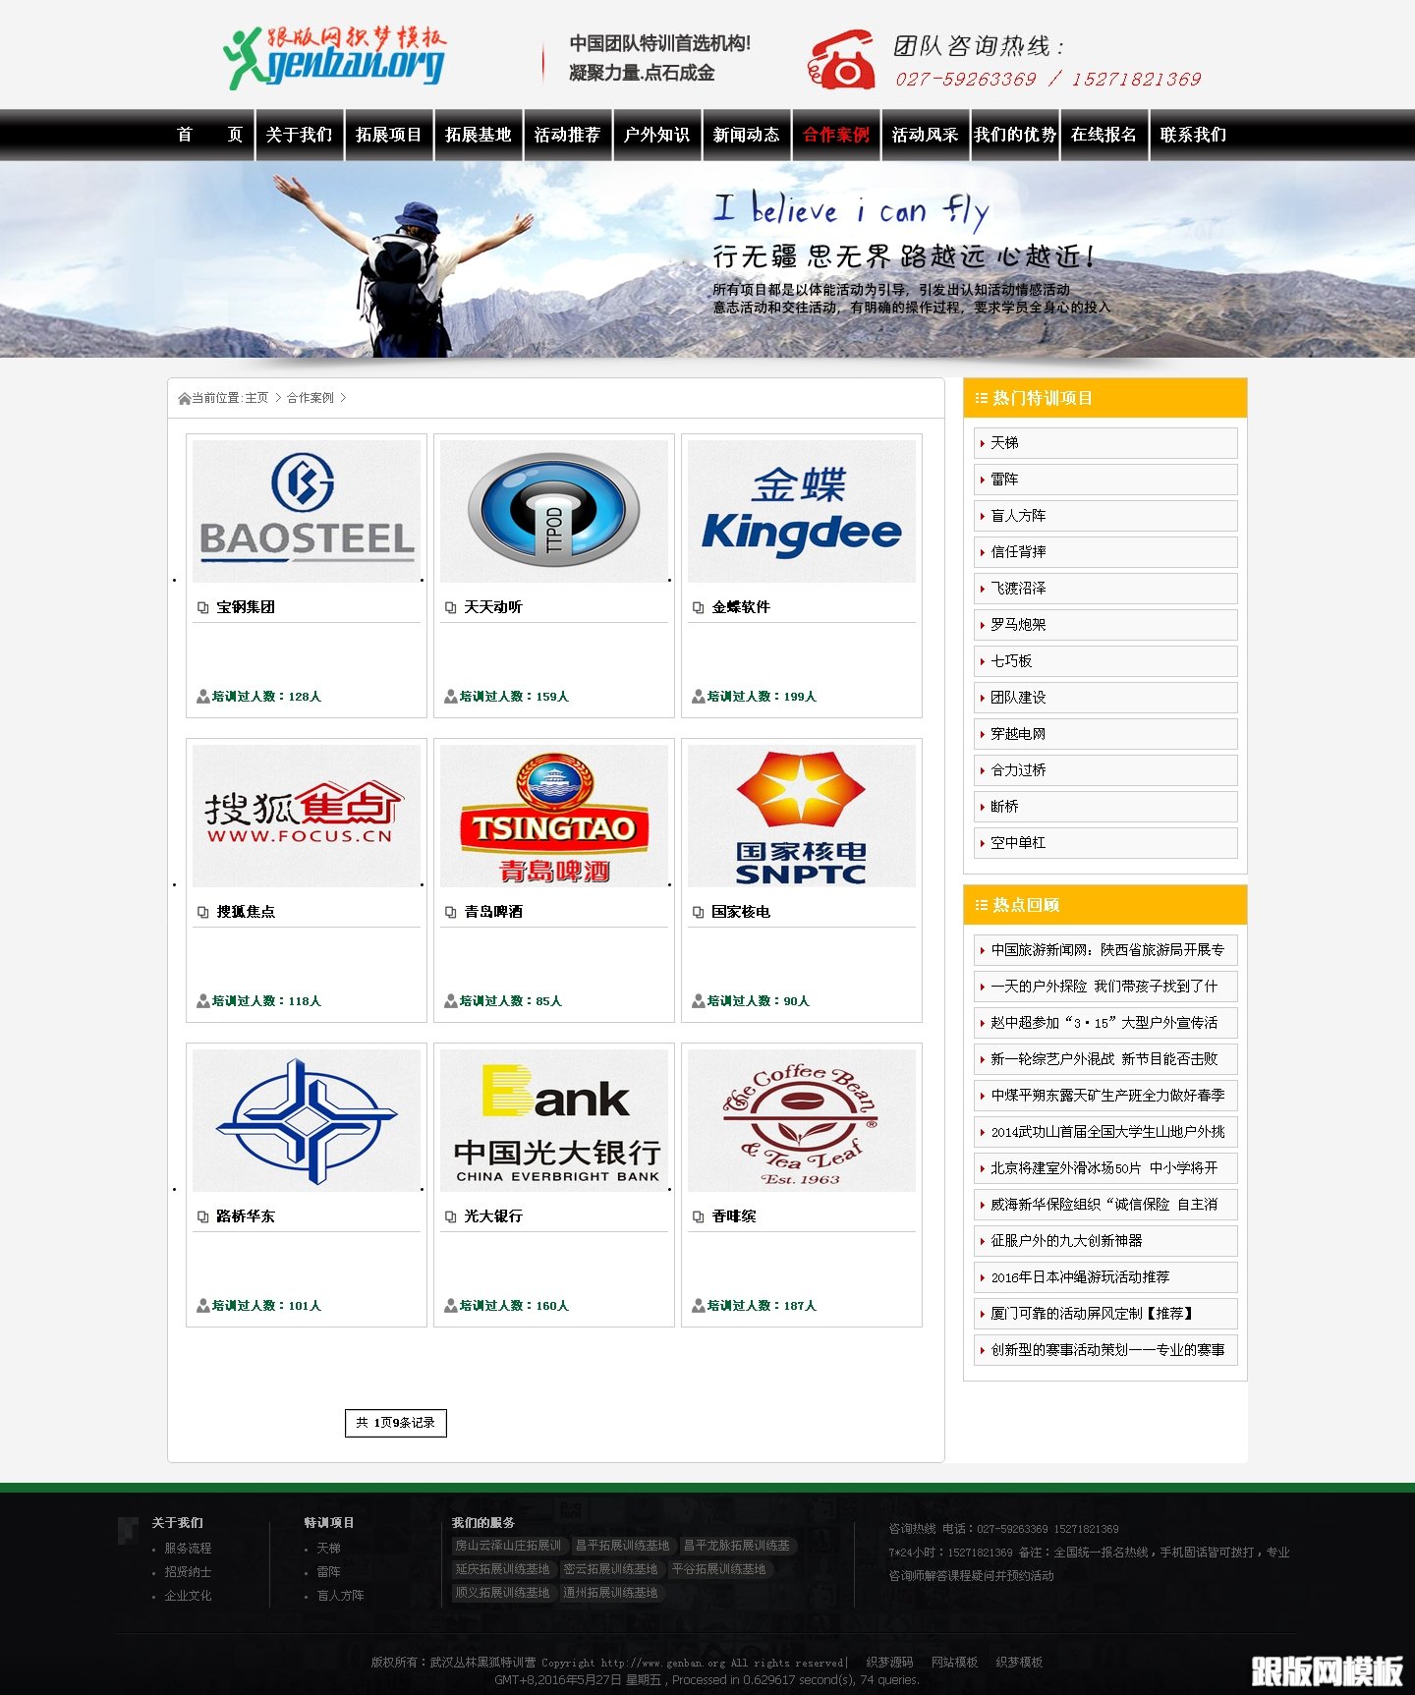Open news 新一轮综艺户外混战
Image resolution: width=1415 pixels, height=1695 pixels.
1105,1059
